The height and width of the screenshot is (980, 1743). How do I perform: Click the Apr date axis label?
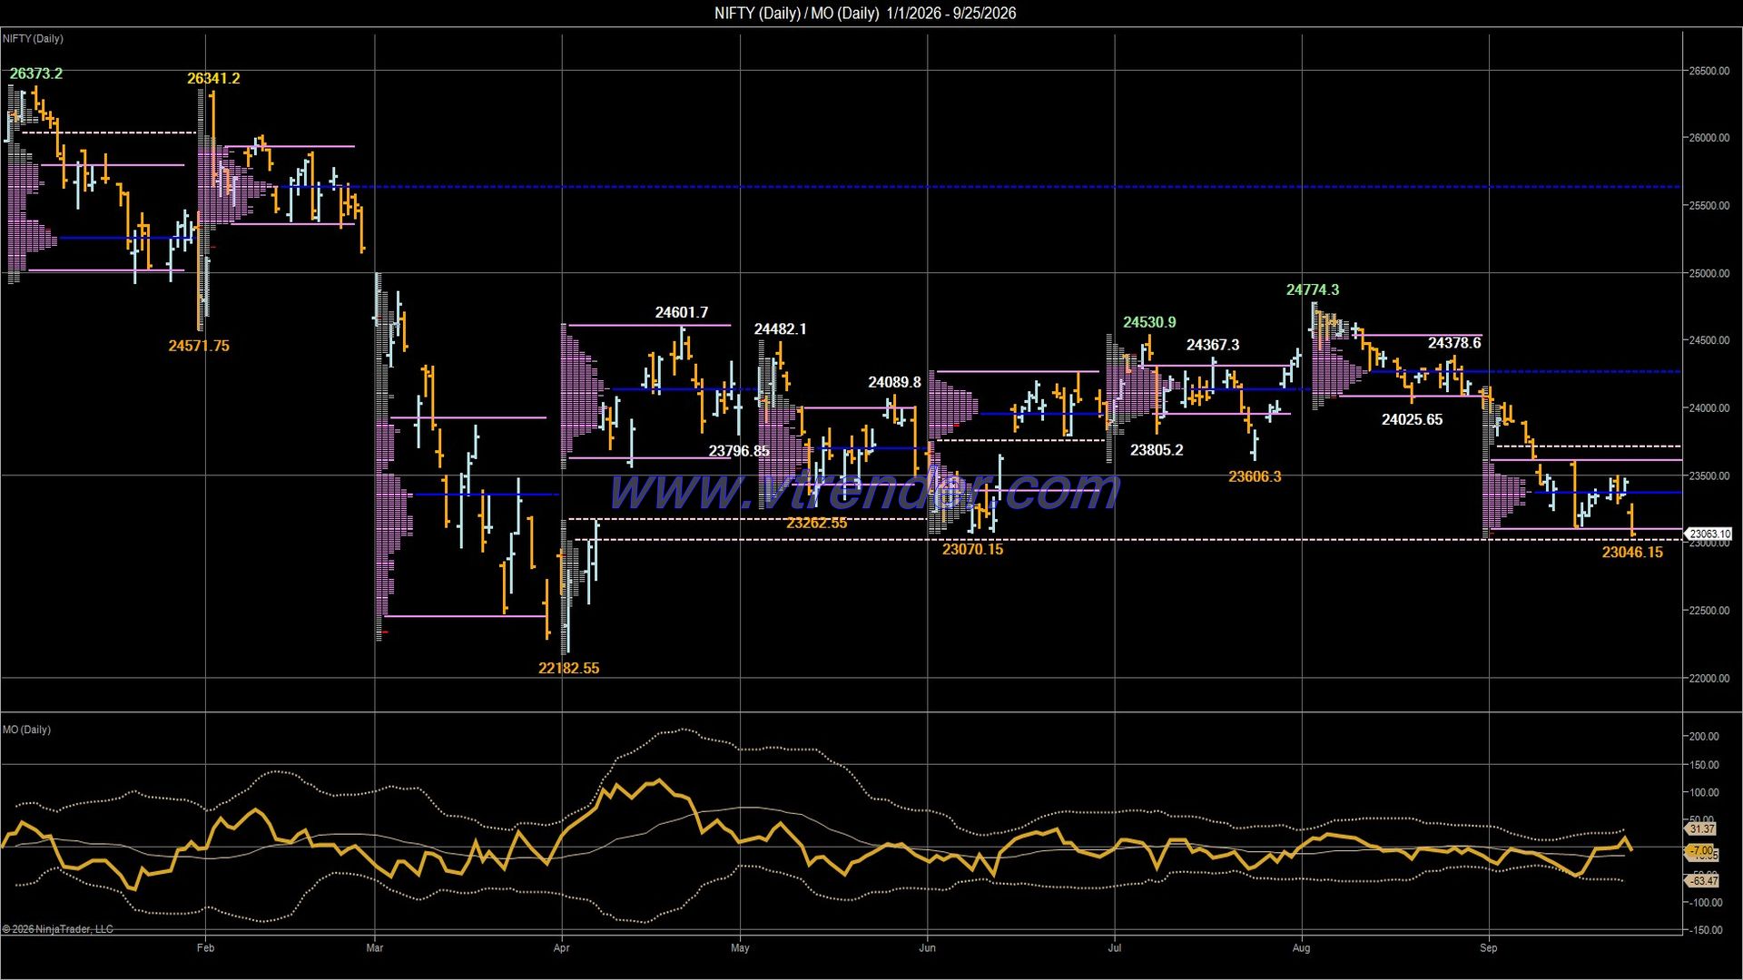point(561,948)
